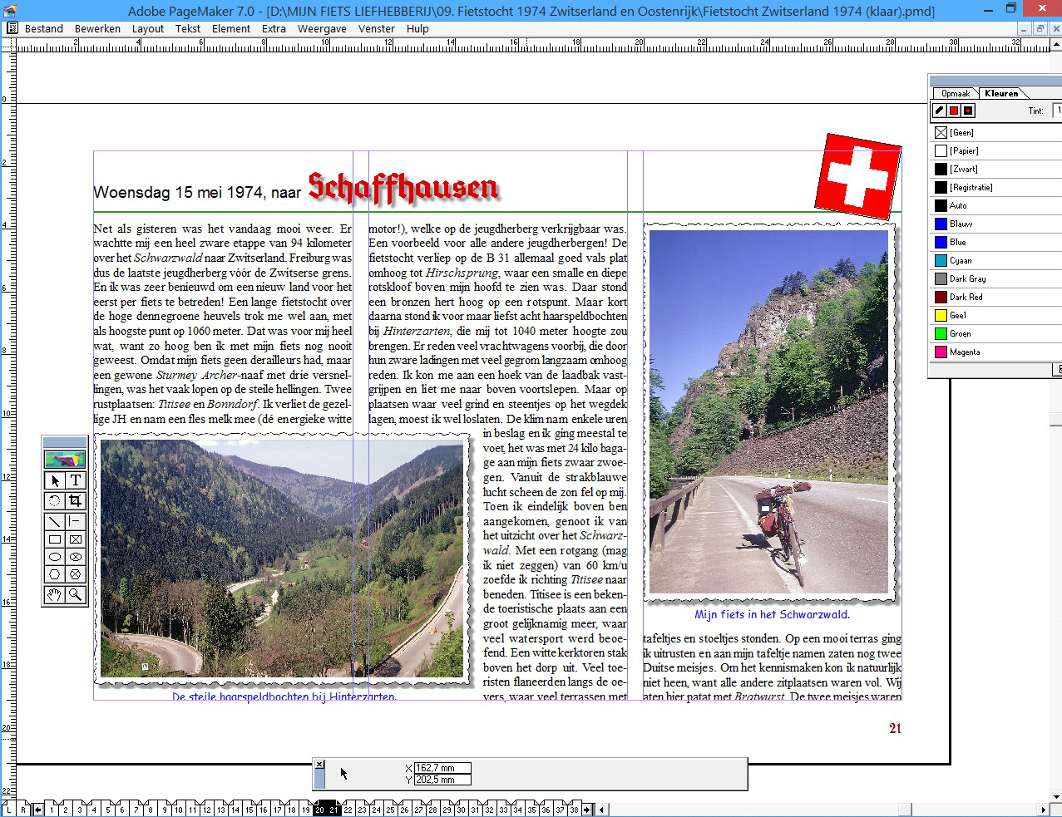1062x817 pixels.
Task: Toggle the Fill button in Kleuren panel
Action: pyautogui.click(x=954, y=111)
